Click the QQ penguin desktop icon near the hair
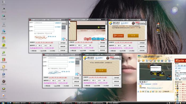 (158, 24)
